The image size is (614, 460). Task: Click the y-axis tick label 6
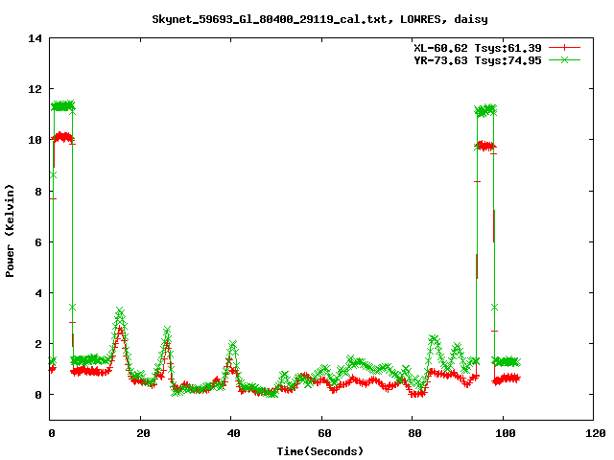38,242
